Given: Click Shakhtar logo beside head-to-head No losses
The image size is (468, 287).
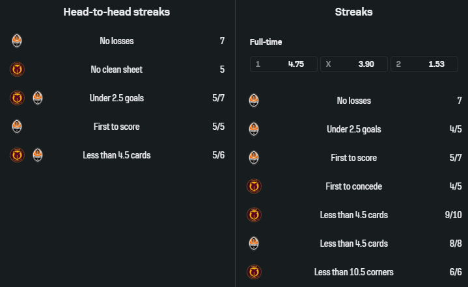Looking at the screenshot, I should pos(17,41).
